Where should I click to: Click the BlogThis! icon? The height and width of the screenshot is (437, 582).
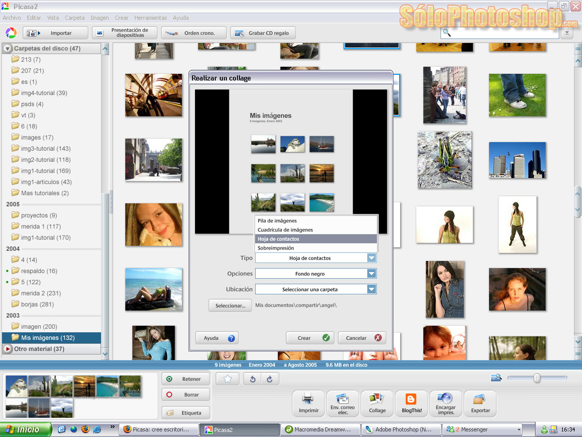[x=411, y=403]
